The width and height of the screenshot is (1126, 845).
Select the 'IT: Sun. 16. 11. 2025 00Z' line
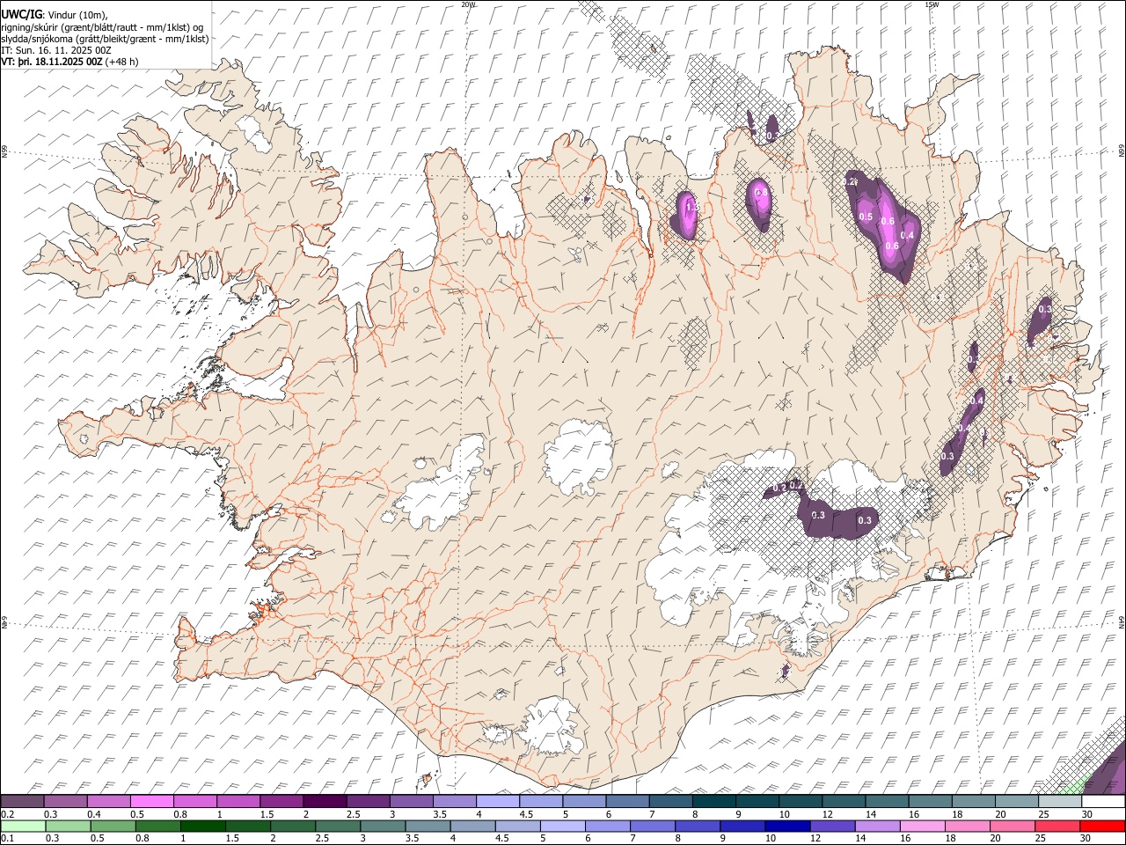tap(56, 50)
